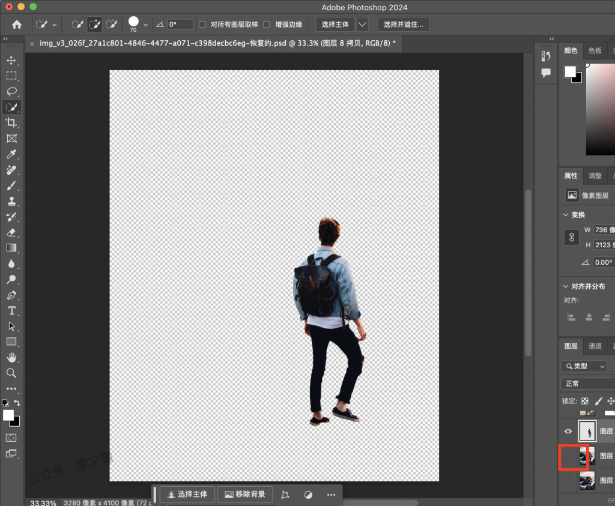Select the Horizontal Type tool
Image resolution: width=615 pixels, height=506 pixels.
pos(11,310)
